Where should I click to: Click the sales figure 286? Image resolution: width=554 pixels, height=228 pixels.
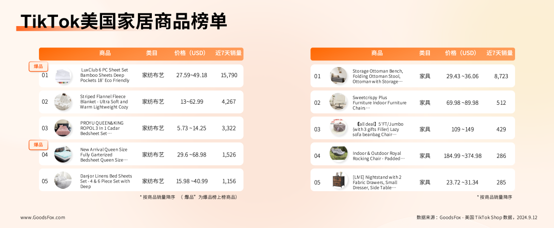[501, 156]
